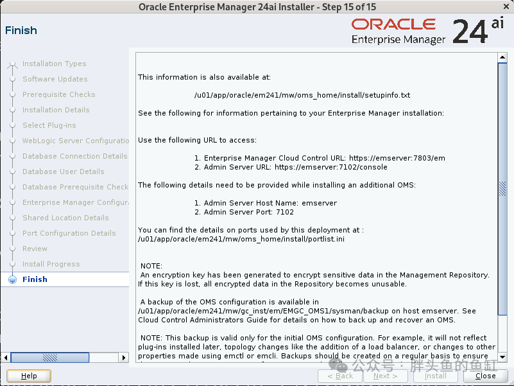
Task: Click the Oracle Enterprise Manager 24ai logo
Action: pos(427,31)
